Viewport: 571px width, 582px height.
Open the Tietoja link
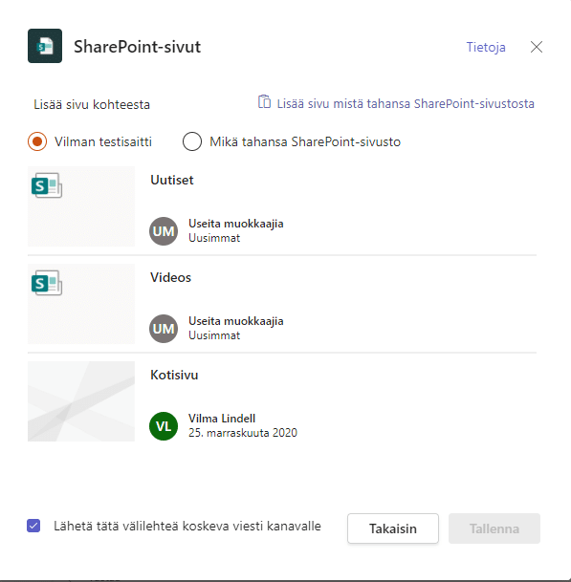486,47
